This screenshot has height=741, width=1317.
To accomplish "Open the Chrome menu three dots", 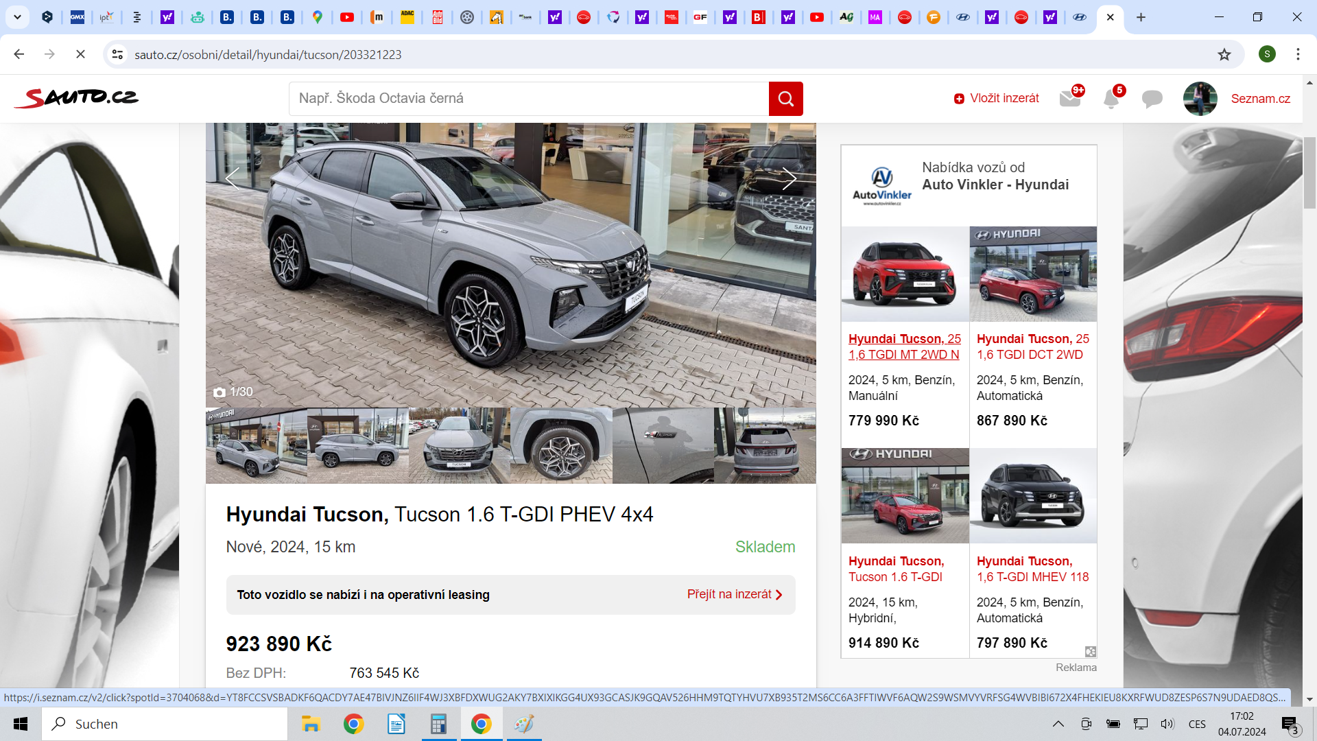I will click(1298, 54).
